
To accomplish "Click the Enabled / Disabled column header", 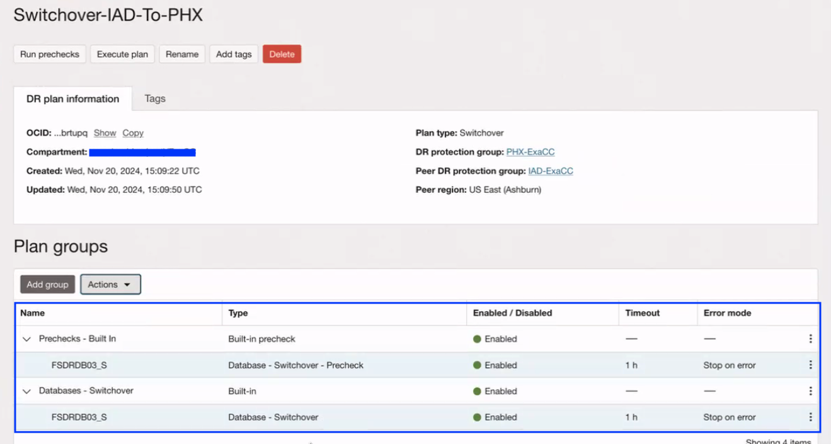I will coord(512,313).
